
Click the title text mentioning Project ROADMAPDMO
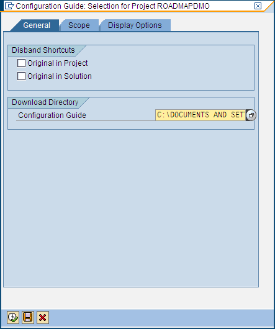112,6
